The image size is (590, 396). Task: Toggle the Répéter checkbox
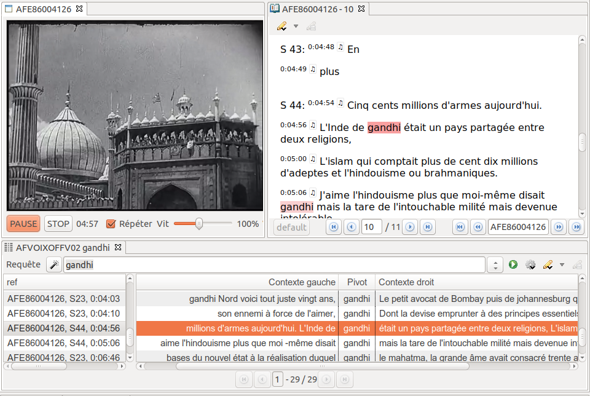point(111,224)
